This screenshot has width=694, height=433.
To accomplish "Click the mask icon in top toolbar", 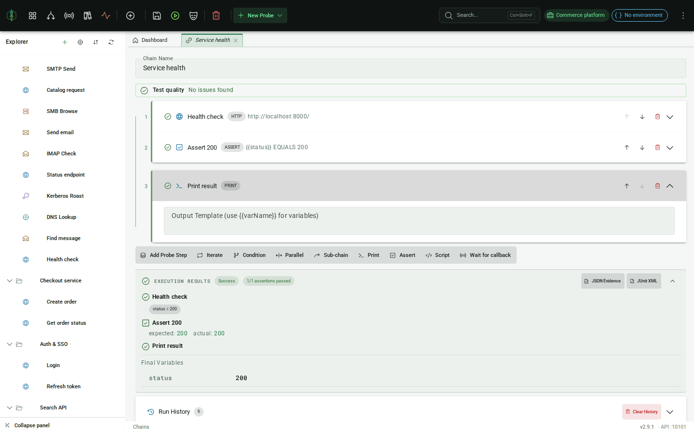I will pos(193,15).
